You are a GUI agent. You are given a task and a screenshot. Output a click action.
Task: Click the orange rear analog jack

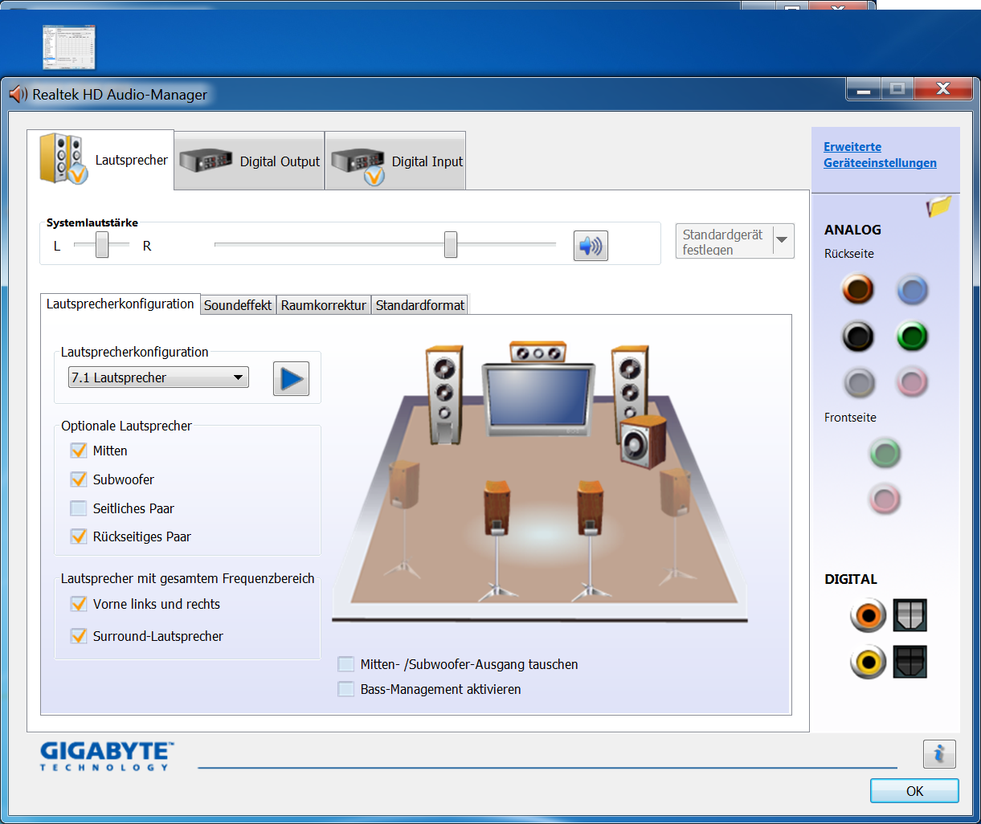(x=857, y=289)
